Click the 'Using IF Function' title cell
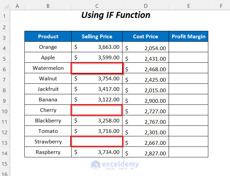This screenshot has height=176, width=230. click(116, 15)
